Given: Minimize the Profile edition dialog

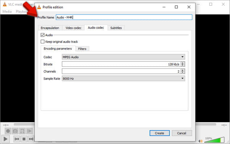Looking at the screenshot, I should tap(164, 7).
